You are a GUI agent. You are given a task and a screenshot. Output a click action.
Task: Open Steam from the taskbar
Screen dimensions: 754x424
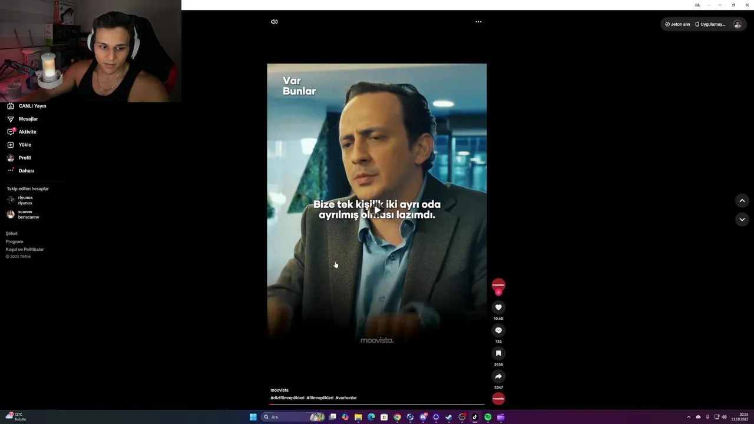tap(449, 417)
